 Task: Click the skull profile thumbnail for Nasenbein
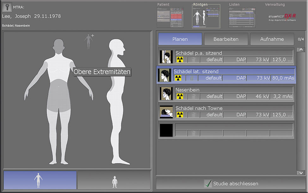tap(166, 93)
